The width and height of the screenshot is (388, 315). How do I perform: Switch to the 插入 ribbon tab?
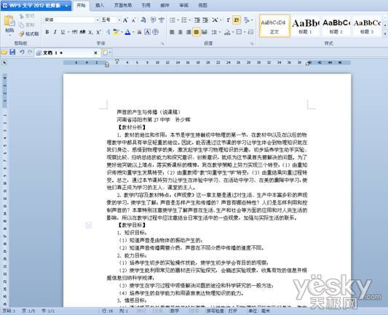(x=100, y=5)
